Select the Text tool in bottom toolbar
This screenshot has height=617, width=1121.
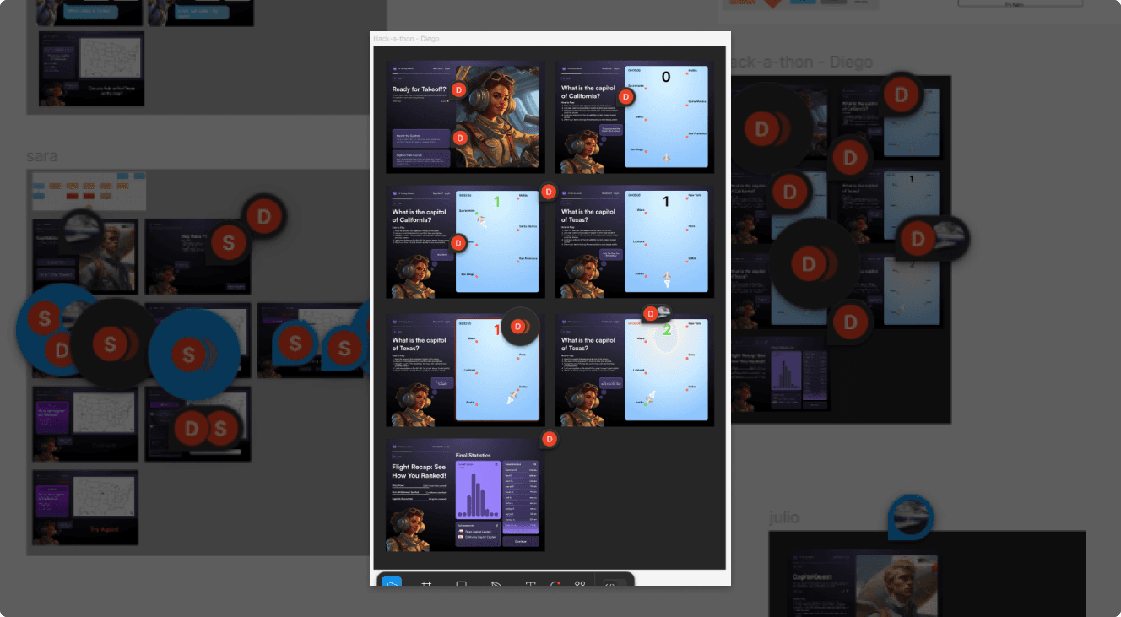pos(530,582)
